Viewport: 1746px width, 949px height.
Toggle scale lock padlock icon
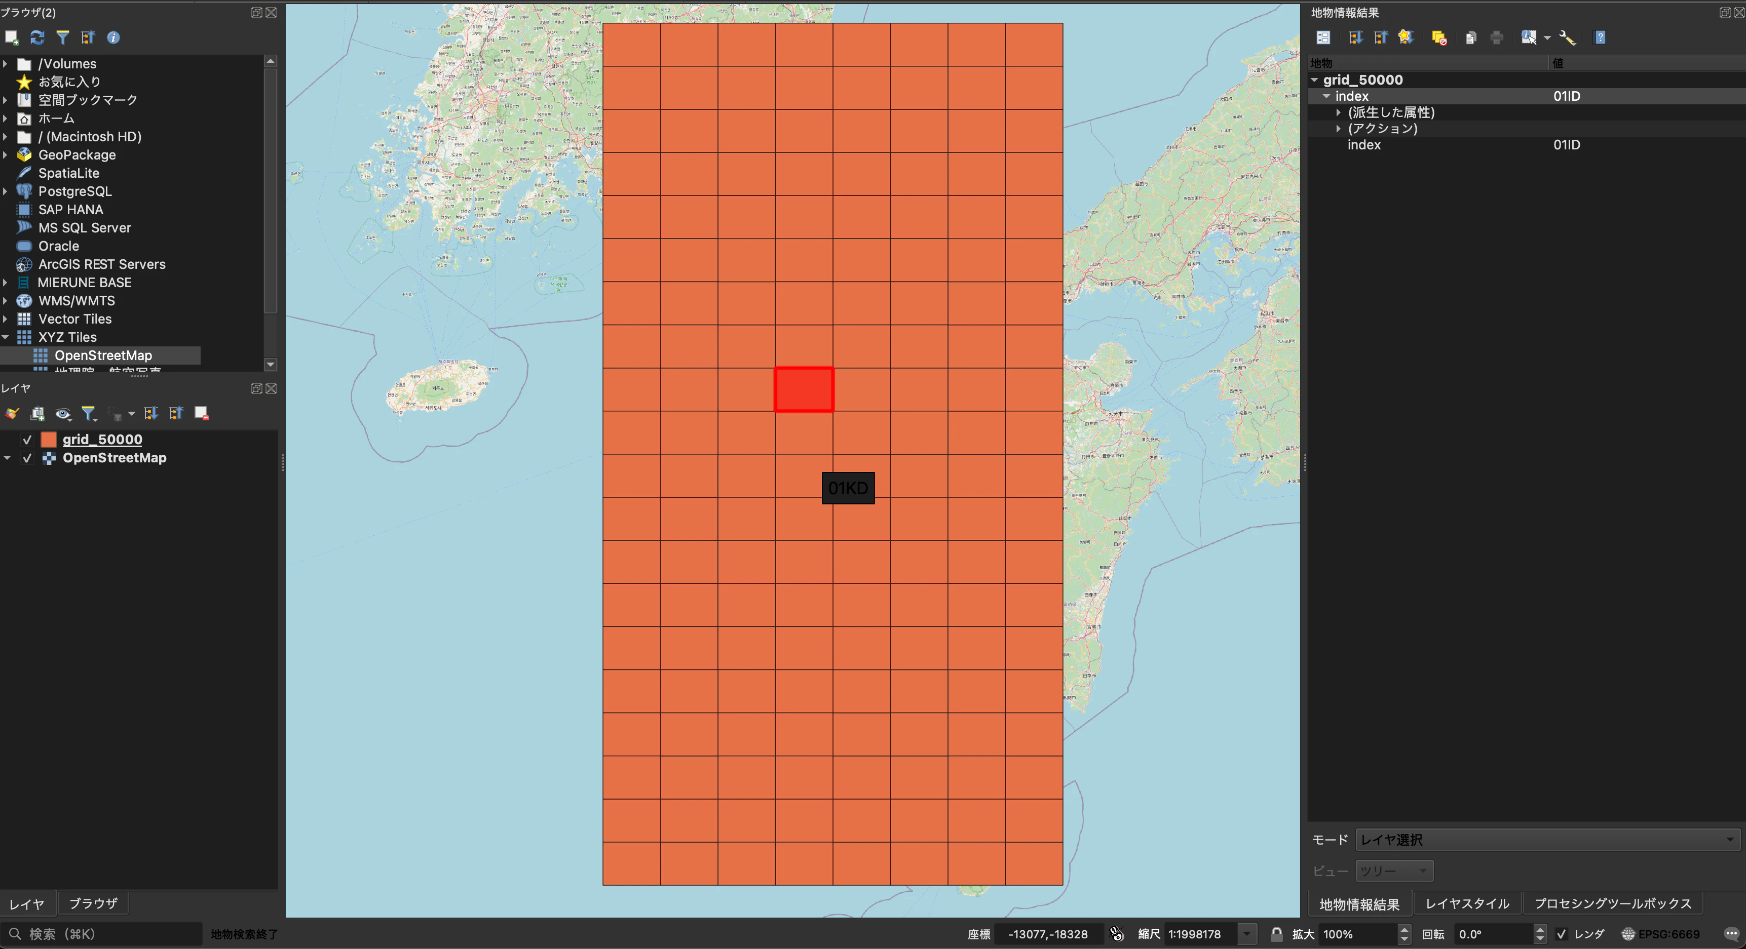click(1276, 934)
